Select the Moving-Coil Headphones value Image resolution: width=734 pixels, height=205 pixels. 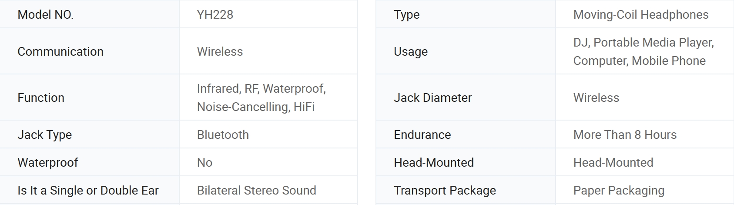(641, 15)
